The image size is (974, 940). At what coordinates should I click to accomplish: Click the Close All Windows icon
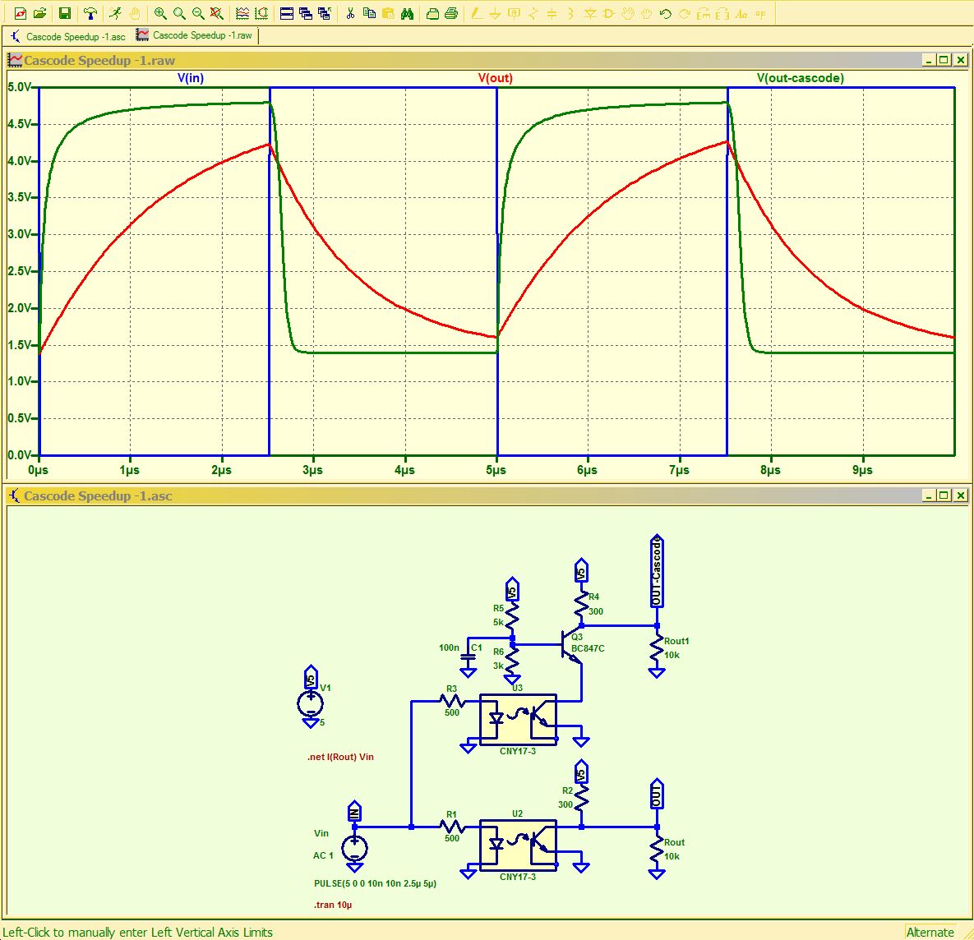(x=324, y=13)
